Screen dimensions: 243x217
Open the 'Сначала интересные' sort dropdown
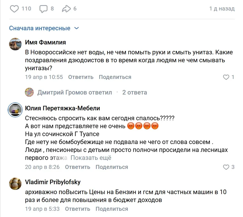click(44, 28)
